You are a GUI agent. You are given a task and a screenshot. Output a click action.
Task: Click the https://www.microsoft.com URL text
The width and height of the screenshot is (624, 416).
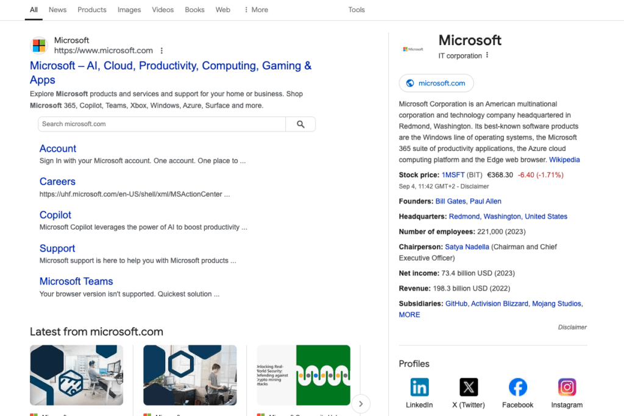pyautogui.click(x=104, y=51)
